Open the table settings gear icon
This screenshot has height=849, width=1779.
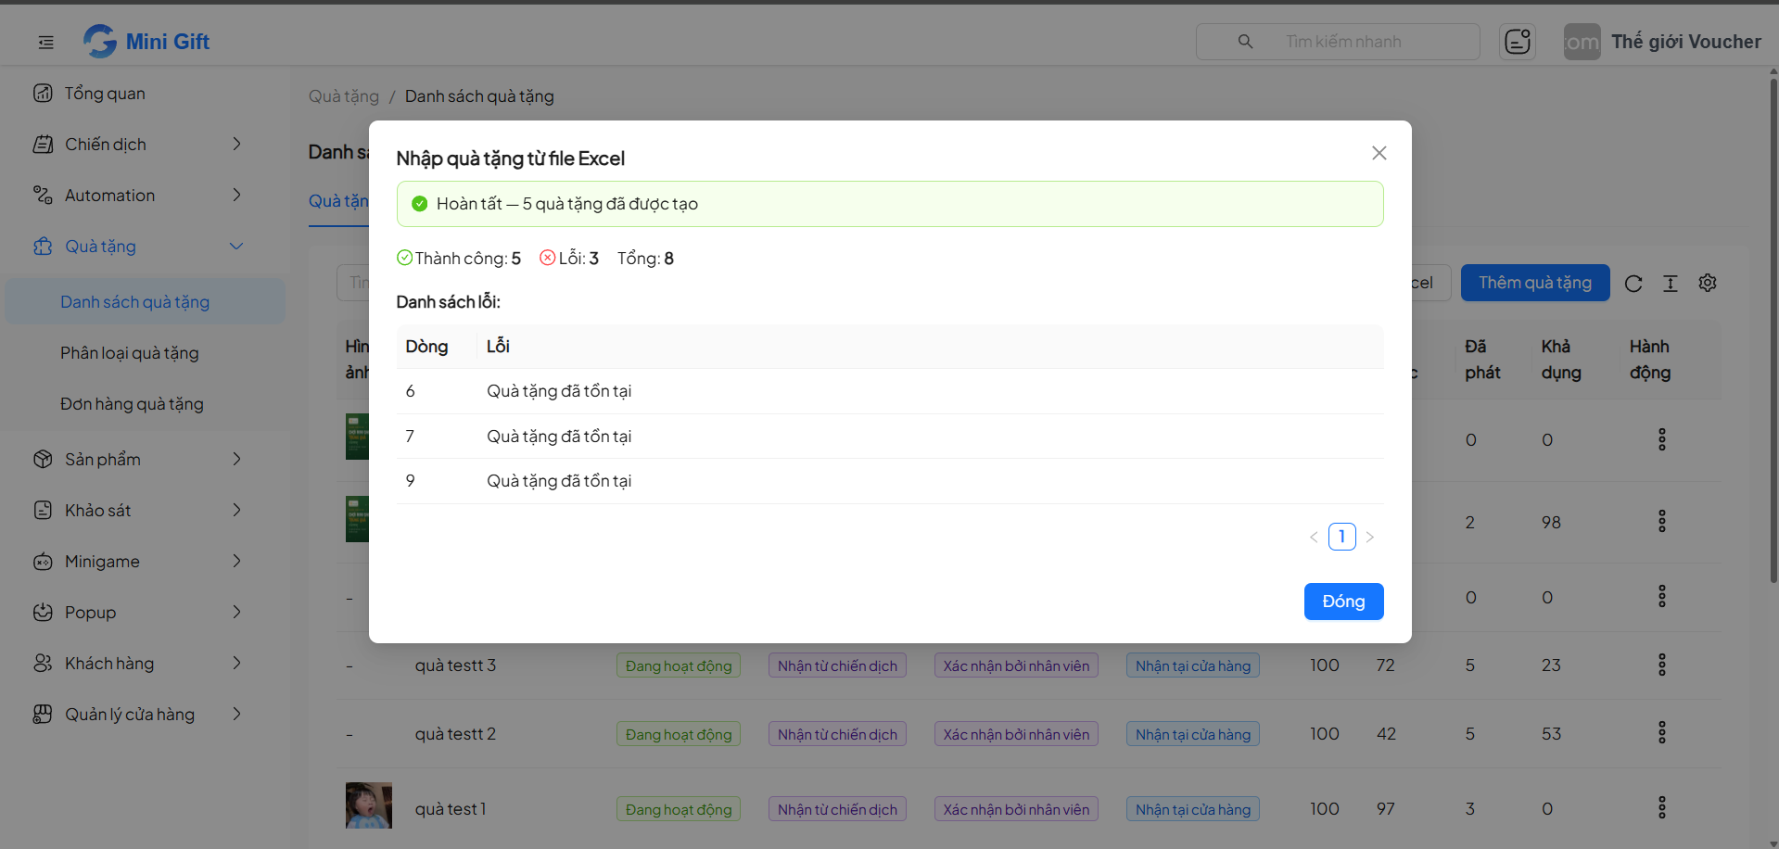1708,283
